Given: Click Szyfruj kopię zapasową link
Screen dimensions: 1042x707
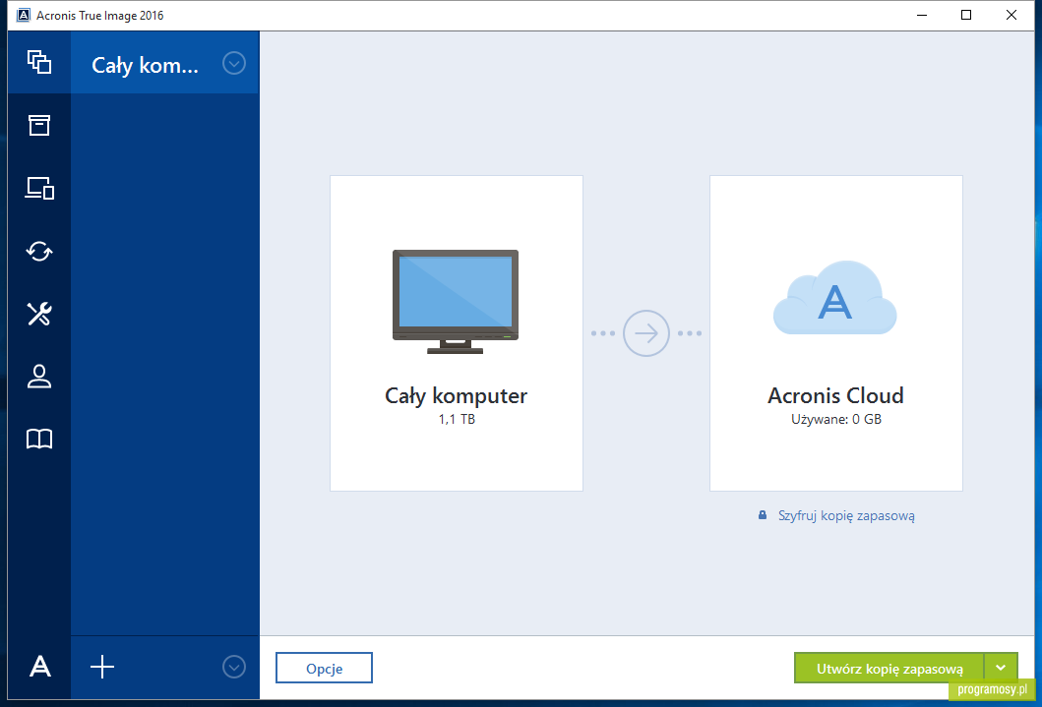Looking at the screenshot, I should [x=846, y=516].
